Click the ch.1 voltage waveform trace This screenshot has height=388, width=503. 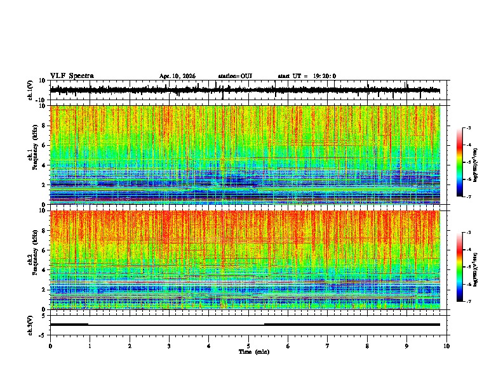click(x=245, y=90)
